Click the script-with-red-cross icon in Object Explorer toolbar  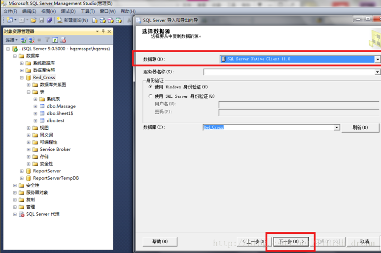click(x=63, y=40)
